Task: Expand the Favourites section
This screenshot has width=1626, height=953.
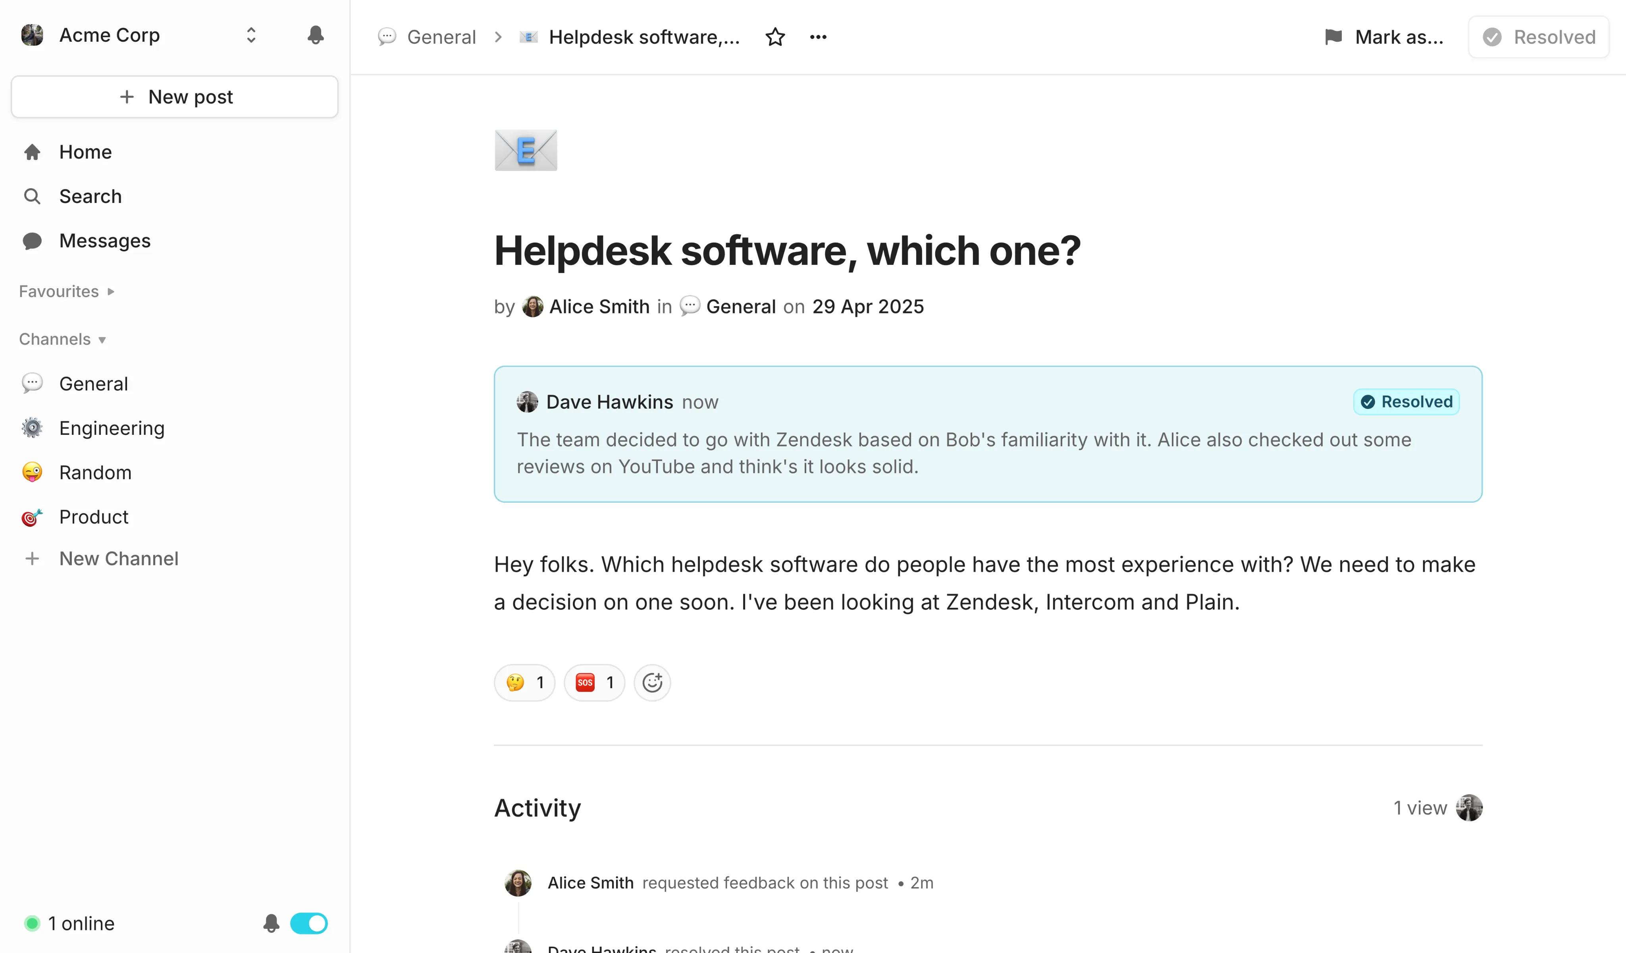Action: [66, 291]
